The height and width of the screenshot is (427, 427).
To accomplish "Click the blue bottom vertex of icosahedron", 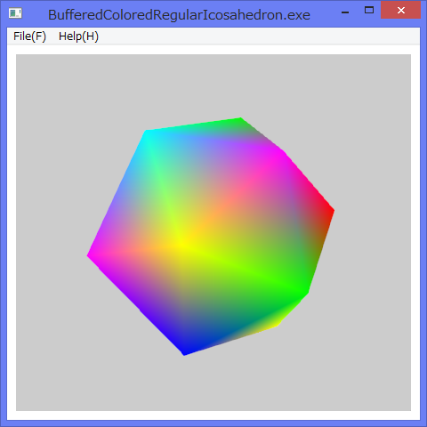I will click(184, 352).
